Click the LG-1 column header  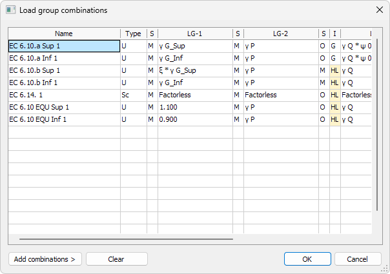pyautogui.click(x=195, y=34)
